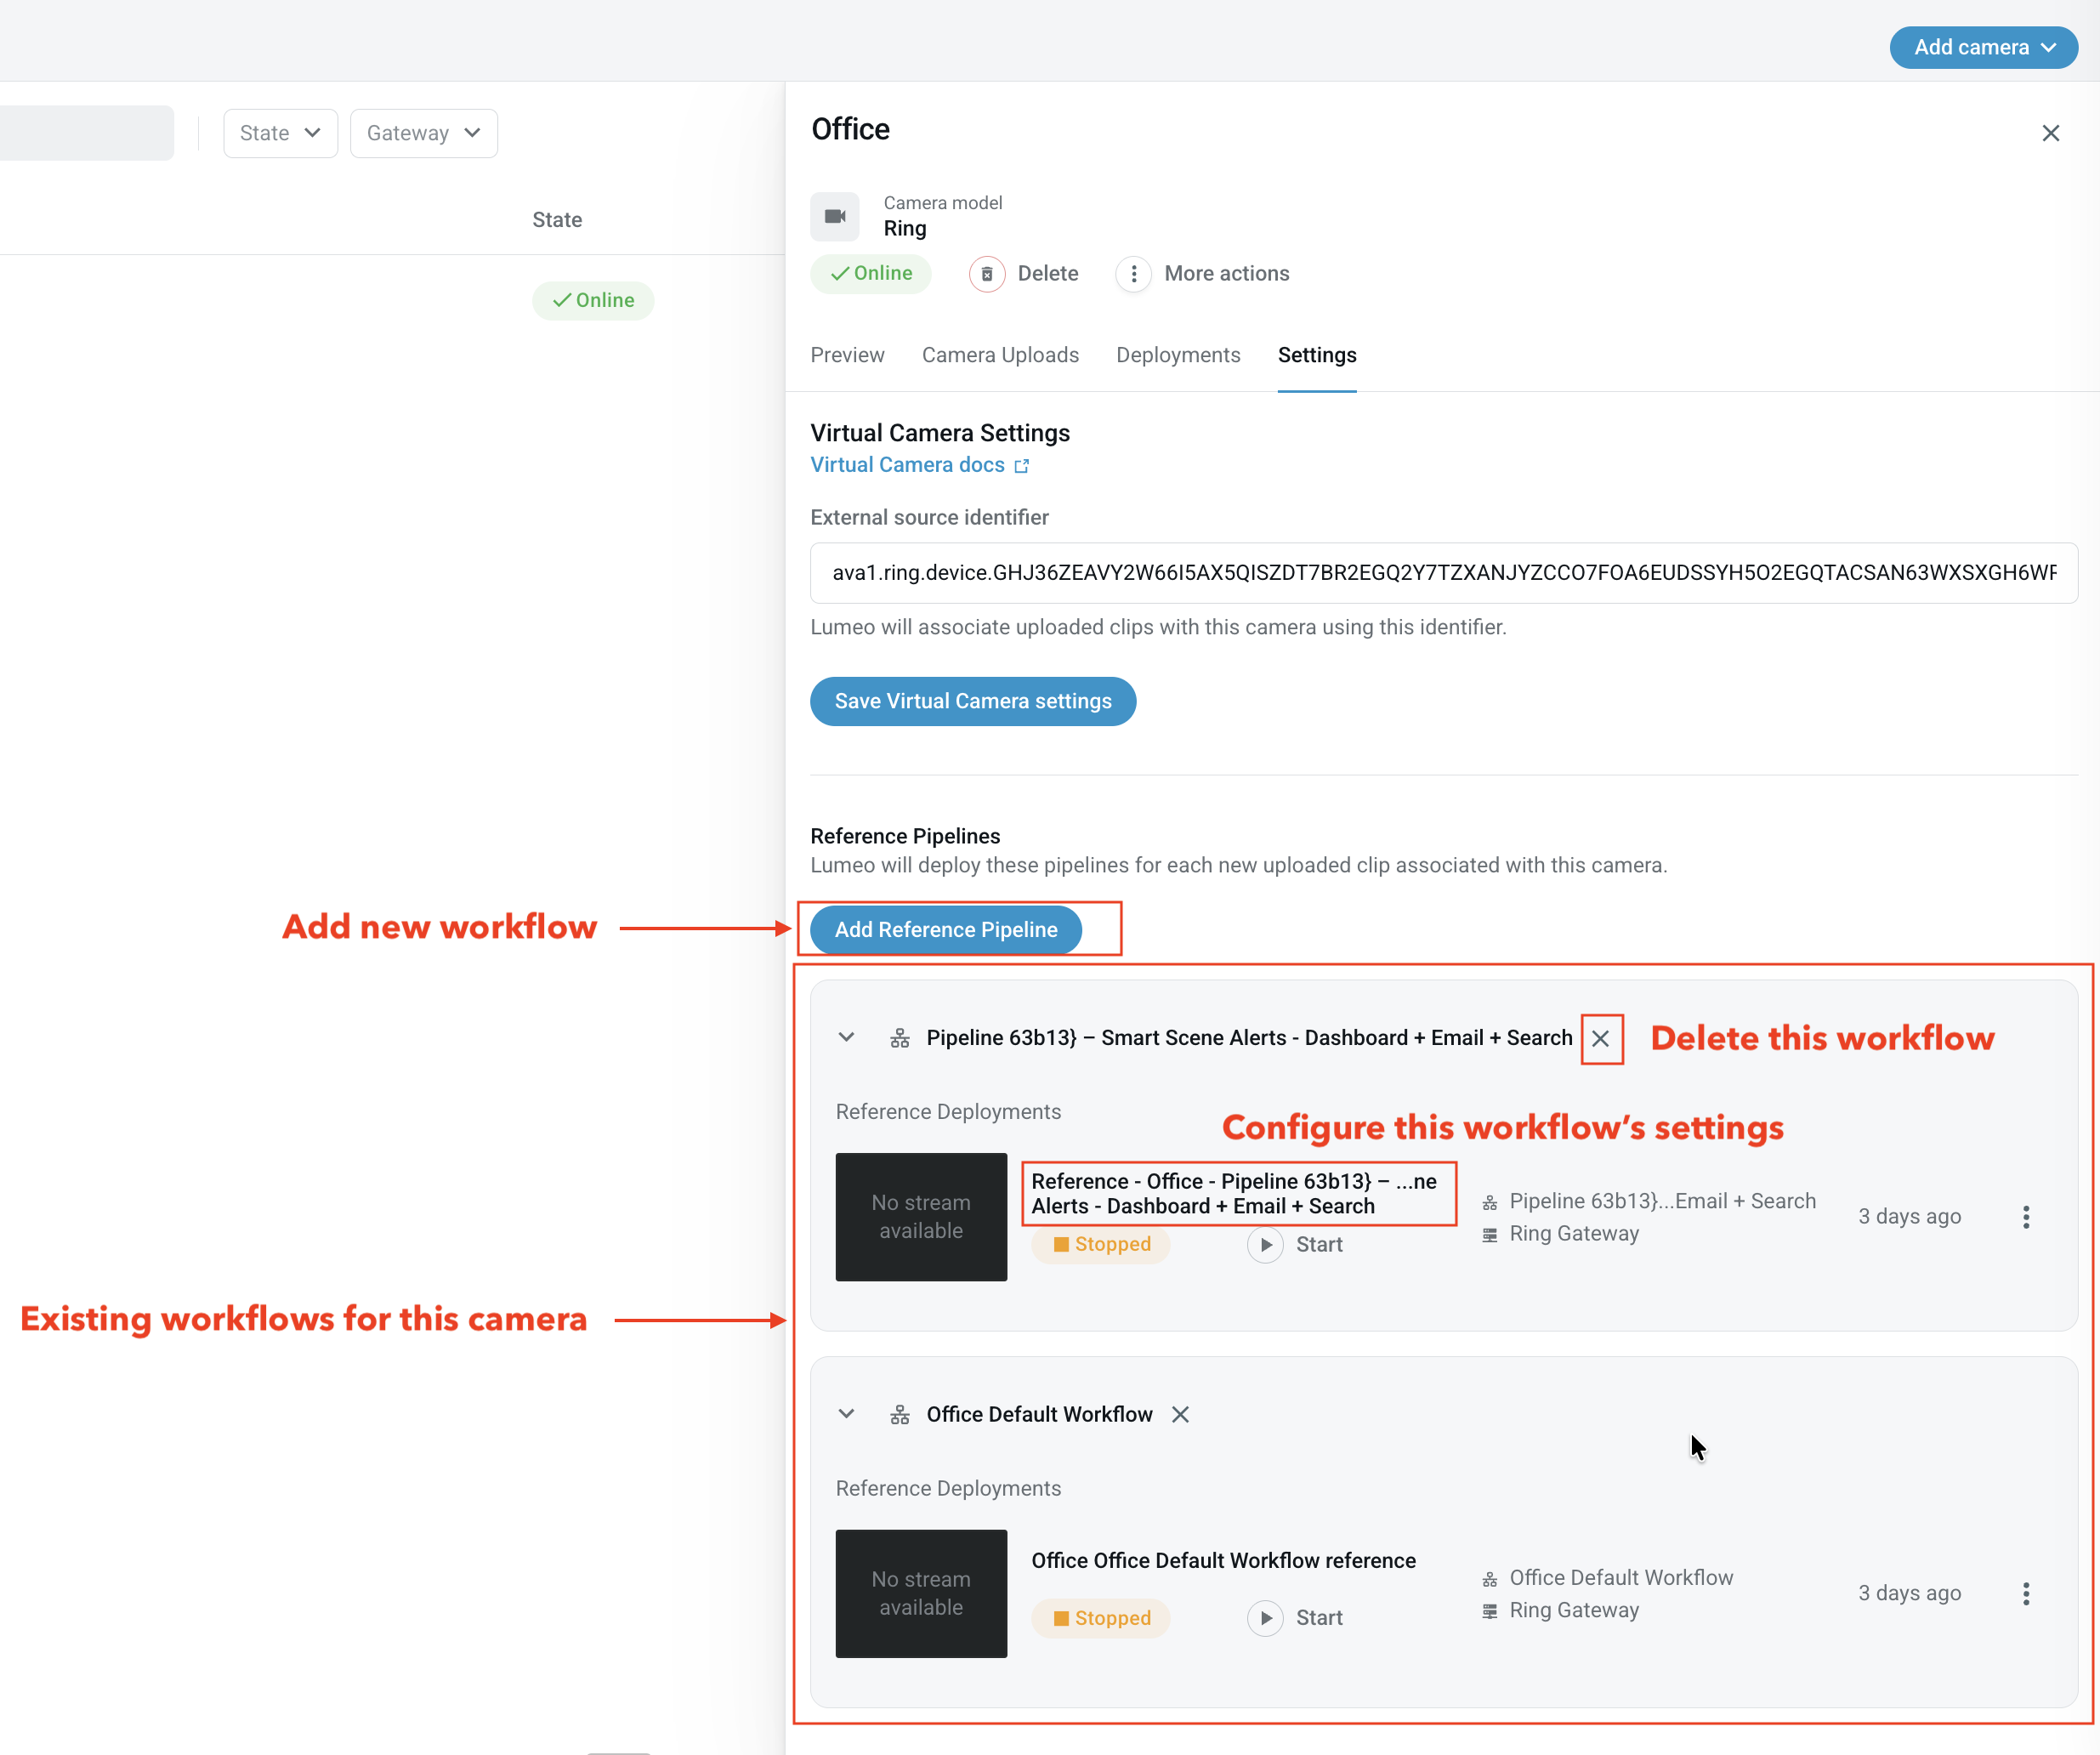Click the camera model video icon
The image size is (2100, 1755).
(x=835, y=216)
